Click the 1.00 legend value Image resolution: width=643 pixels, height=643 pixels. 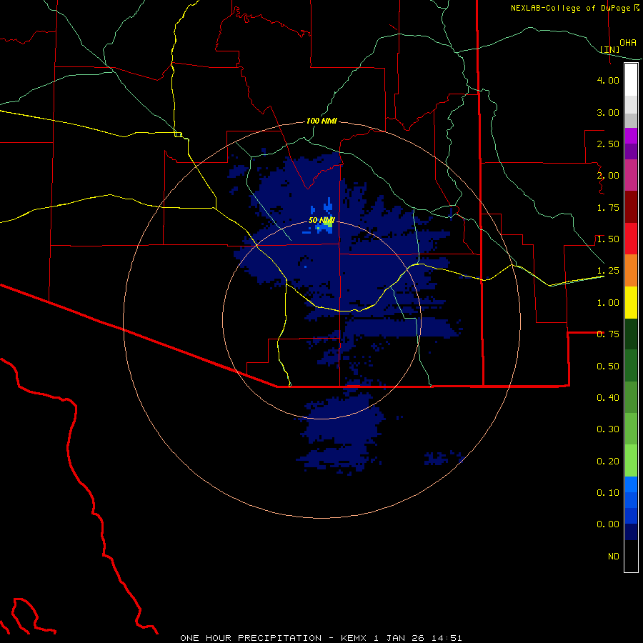point(608,303)
